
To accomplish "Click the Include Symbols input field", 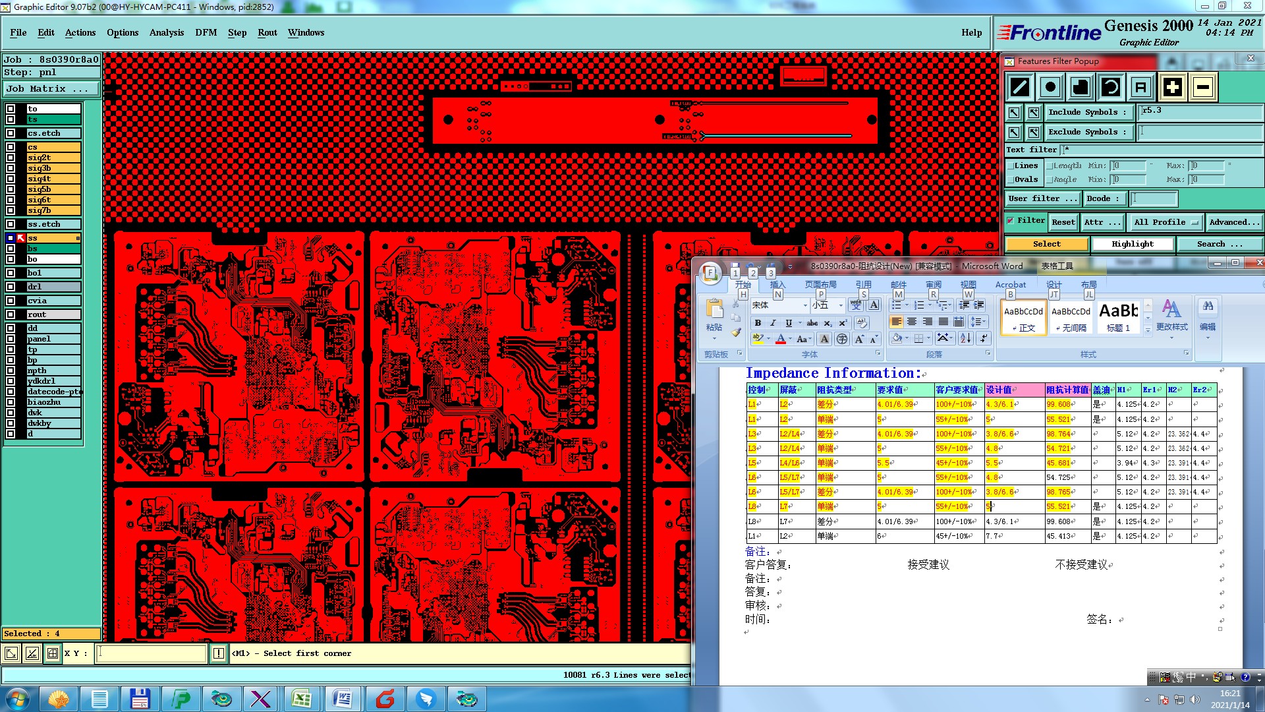I will tap(1200, 111).
